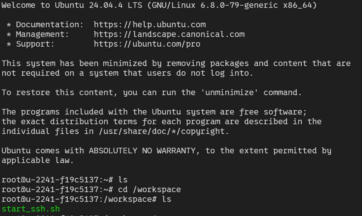
Task: Open the ubuntu.com/pro support URL
Action: coord(147,44)
